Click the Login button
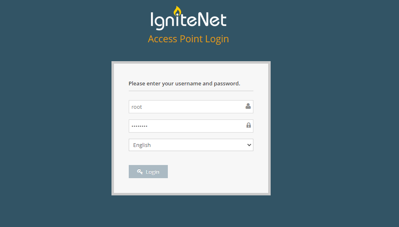This screenshot has width=399, height=227. 148,172
